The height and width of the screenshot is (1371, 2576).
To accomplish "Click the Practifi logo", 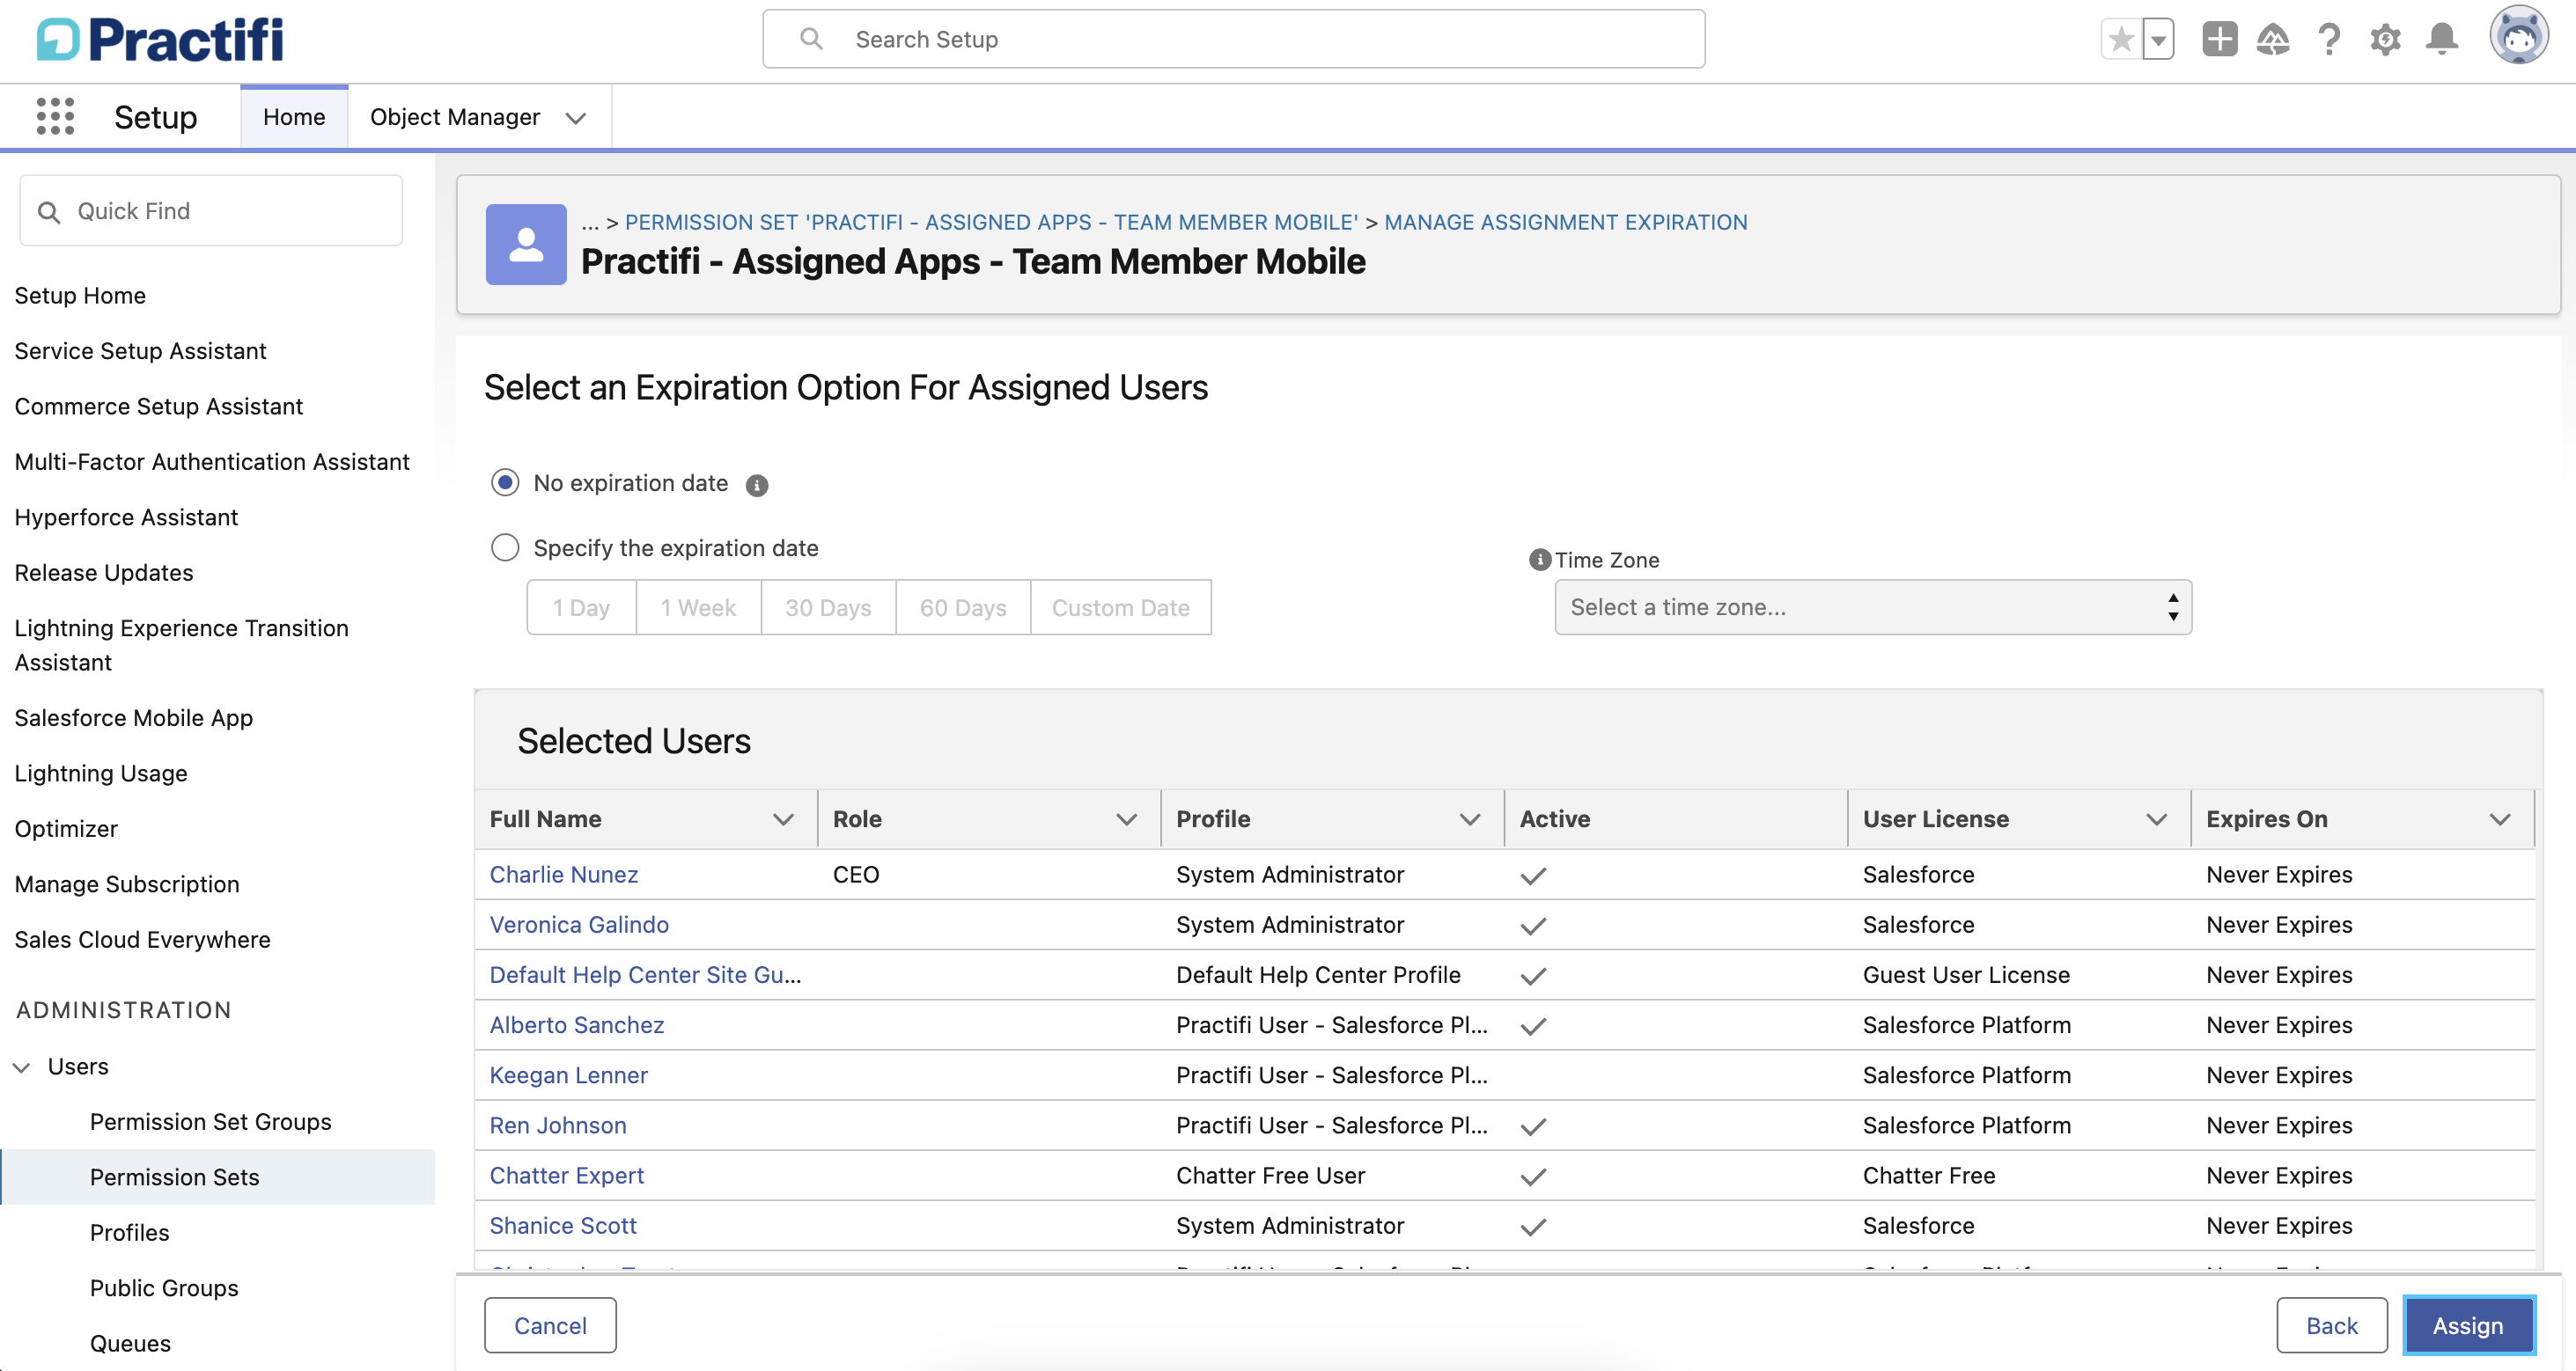I will (x=160, y=40).
